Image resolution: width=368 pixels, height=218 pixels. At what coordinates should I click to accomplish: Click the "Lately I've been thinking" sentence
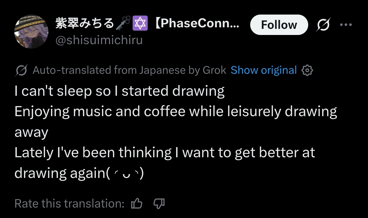[x=164, y=153]
